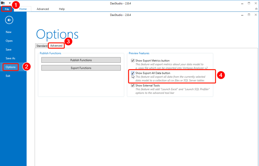Maximize the inner DaxStudio window
259x166 pixels.
pyautogui.click(x=249, y=15)
